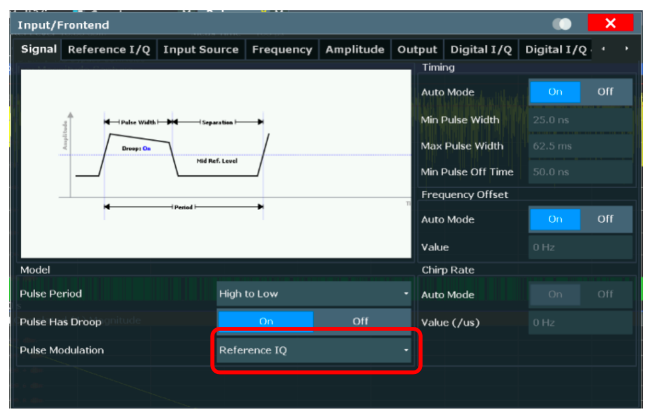Go to the Frequency tab
The height and width of the screenshot is (420, 653).
(x=282, y=50)
